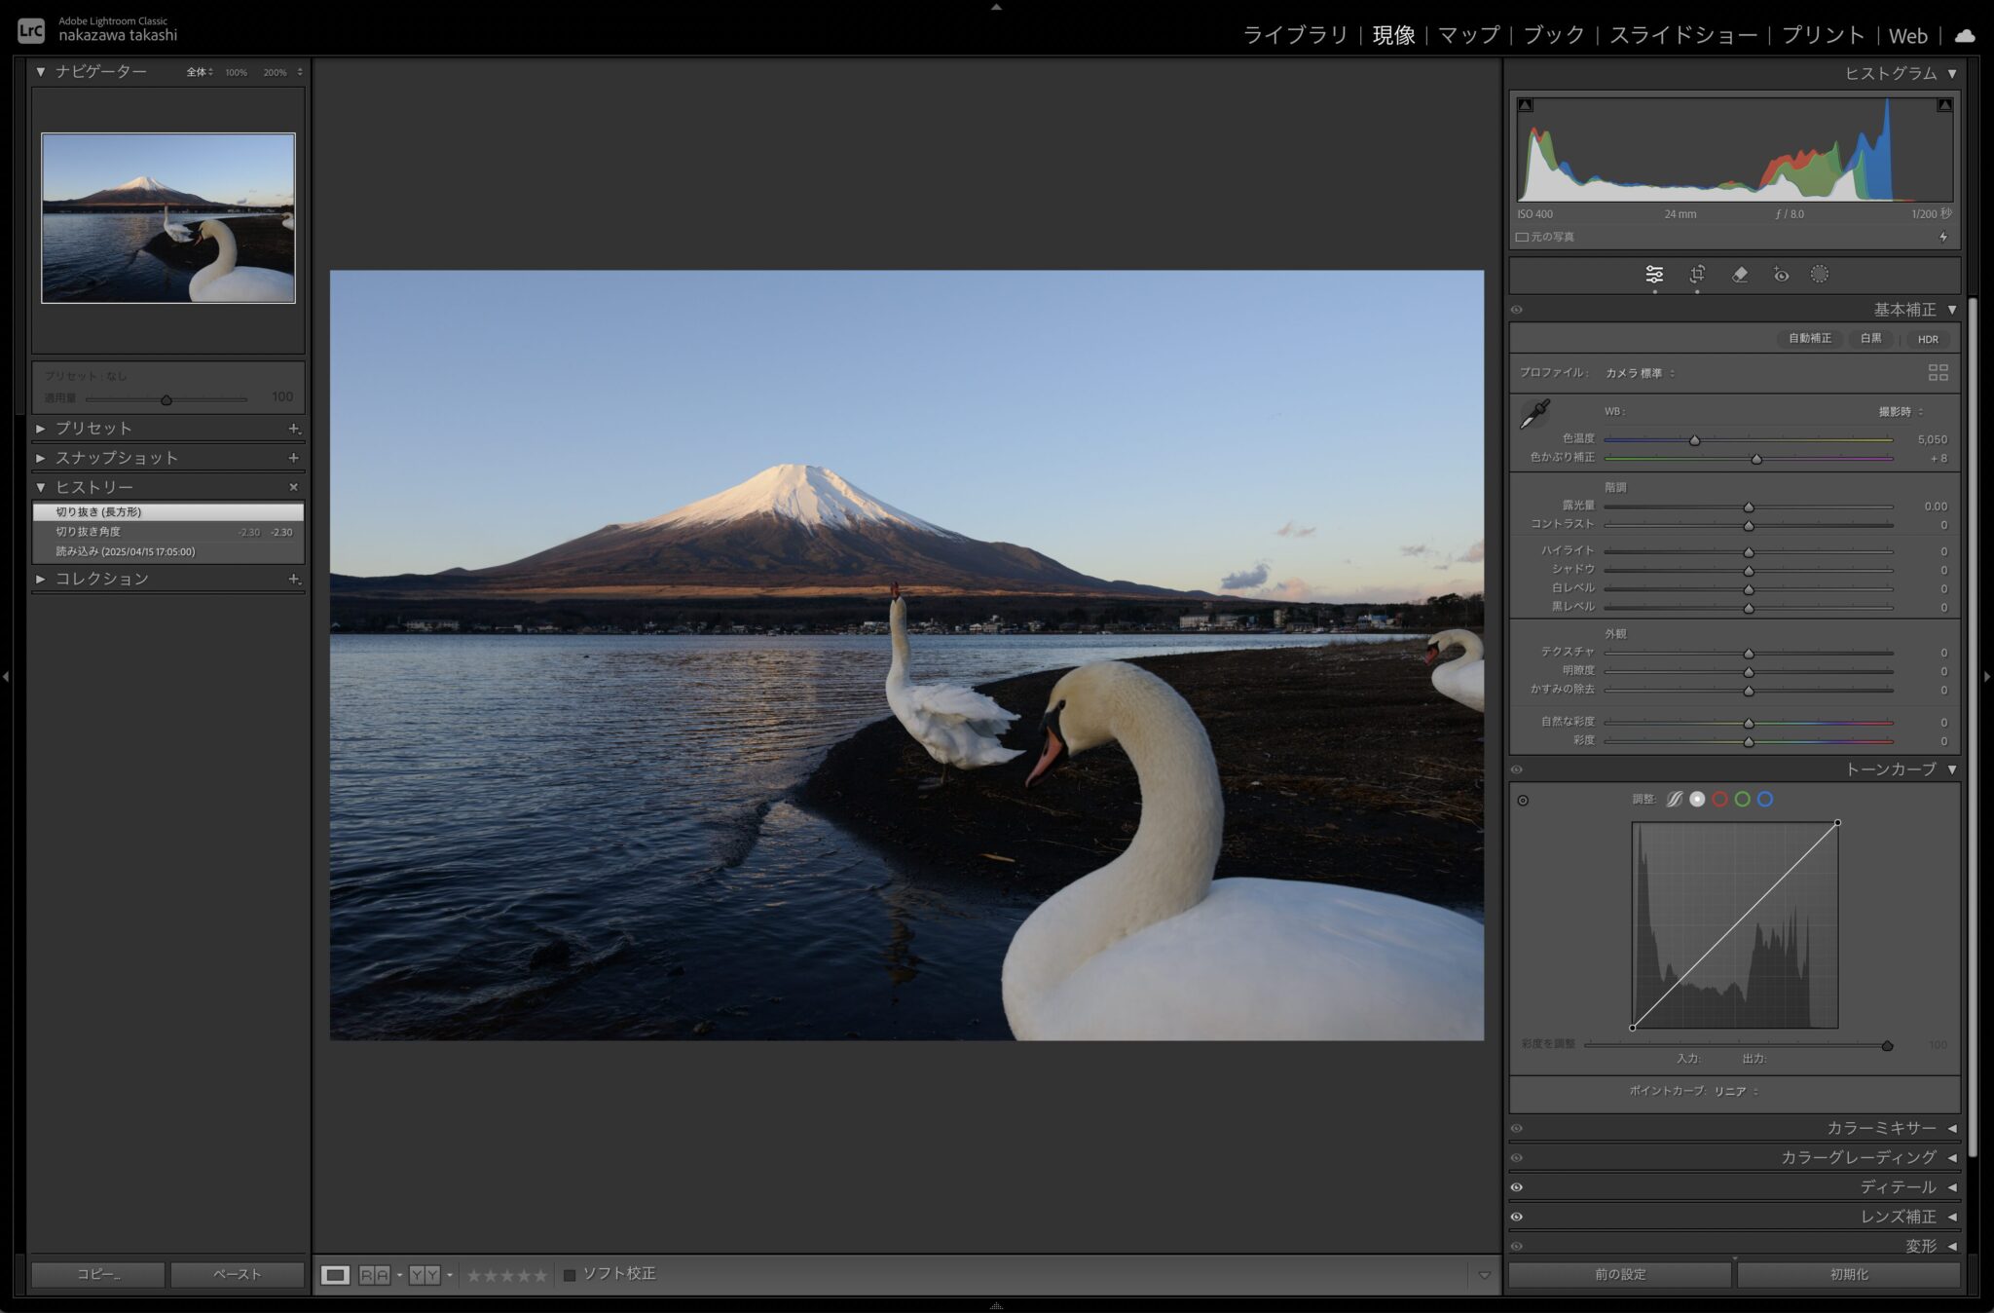Click the 露光量 exposure slider handle

coord(1749,507)
